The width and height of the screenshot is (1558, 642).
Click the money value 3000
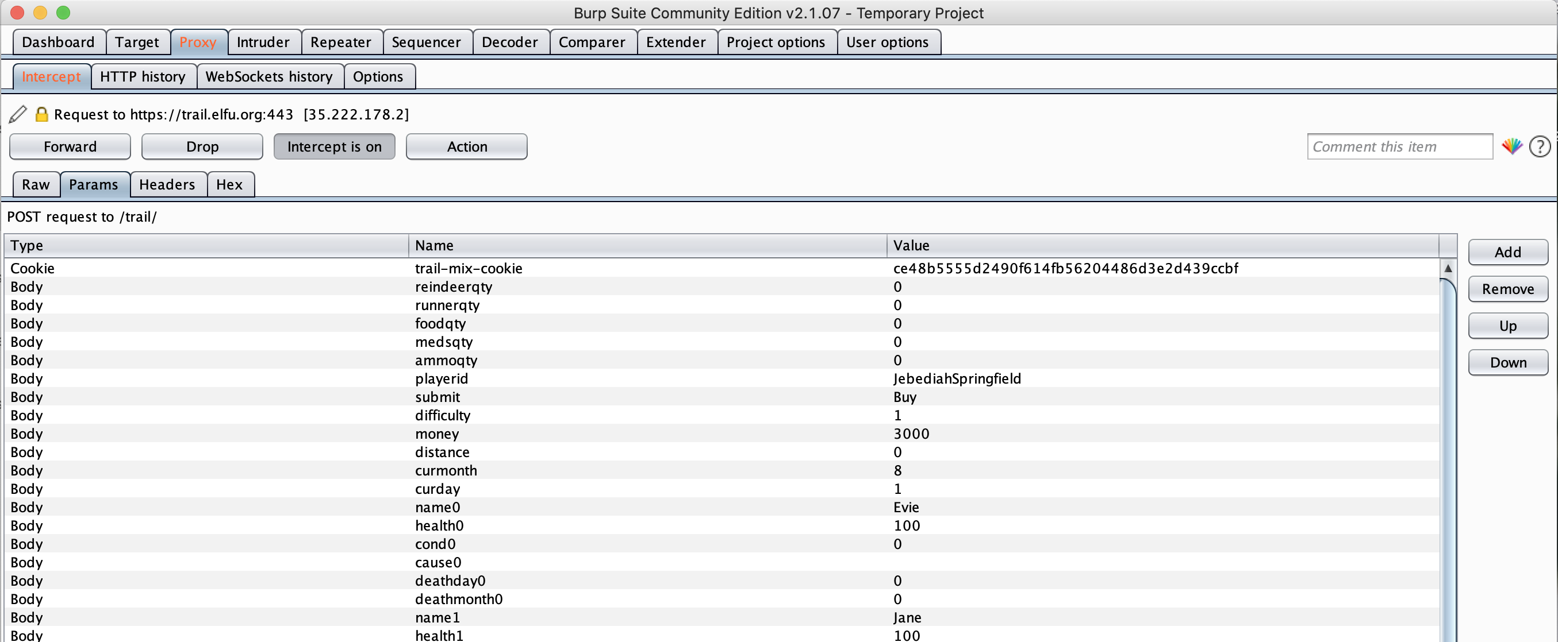(x=911, y=434)
